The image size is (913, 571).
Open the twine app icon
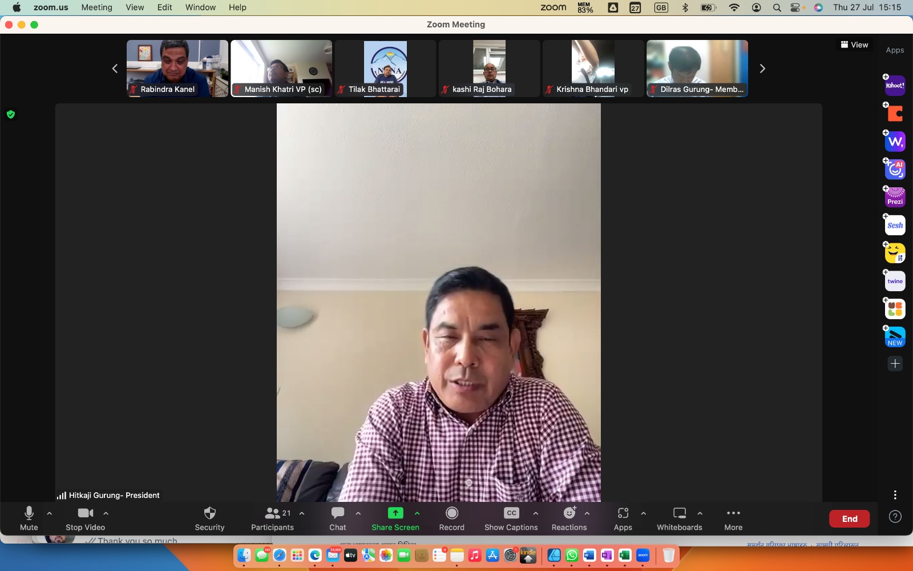895,281
